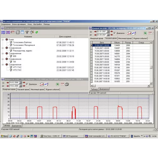Move 19.02.2008 end date forward with right arrow
The width and height of the screenshot is (158, 158).
[x=24, y=86]
